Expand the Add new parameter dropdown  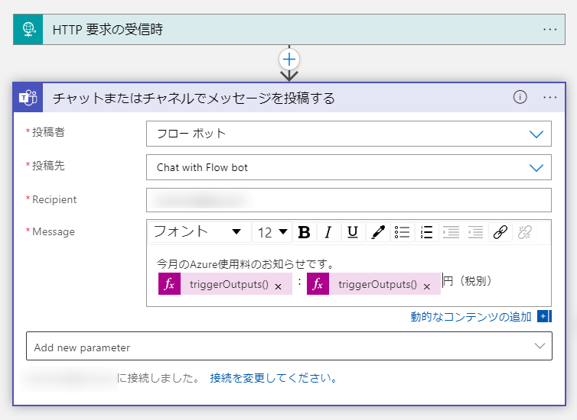pos(288,346)
